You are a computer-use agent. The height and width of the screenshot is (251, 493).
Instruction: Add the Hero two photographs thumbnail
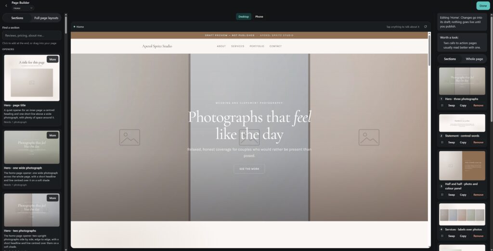(x=32, y=210)
